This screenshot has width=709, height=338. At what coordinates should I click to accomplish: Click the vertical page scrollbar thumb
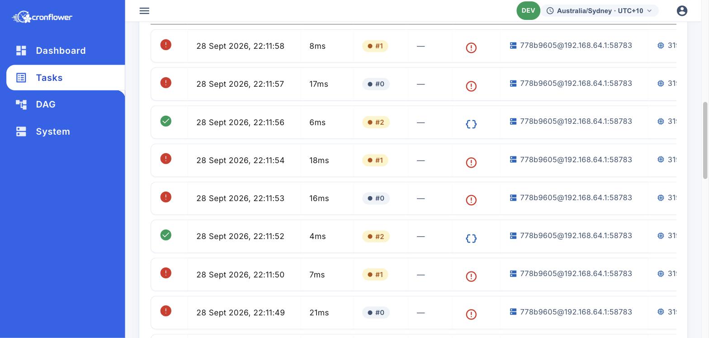pos(705,141)
